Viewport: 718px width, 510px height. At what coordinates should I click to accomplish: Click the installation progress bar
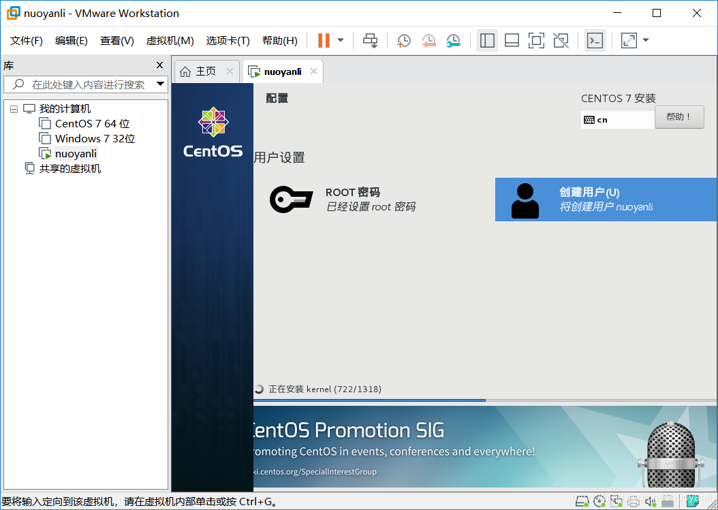[x=485, y=400]
